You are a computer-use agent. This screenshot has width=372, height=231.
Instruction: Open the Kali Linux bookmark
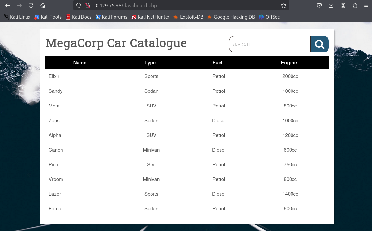[x=17, y=17]
